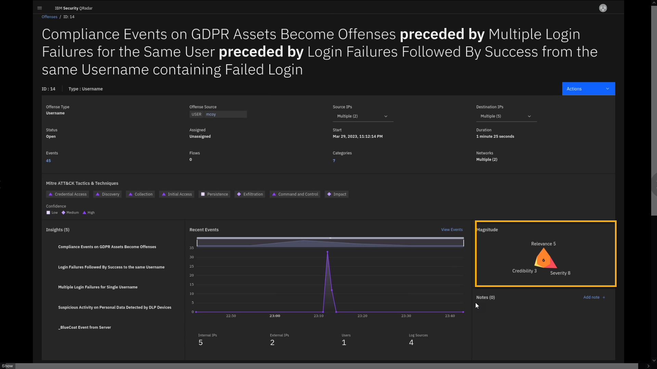Toggle the Medium confidence legend diamond
The height and width of the screenshot is (369, 657).
pos(63,213)
